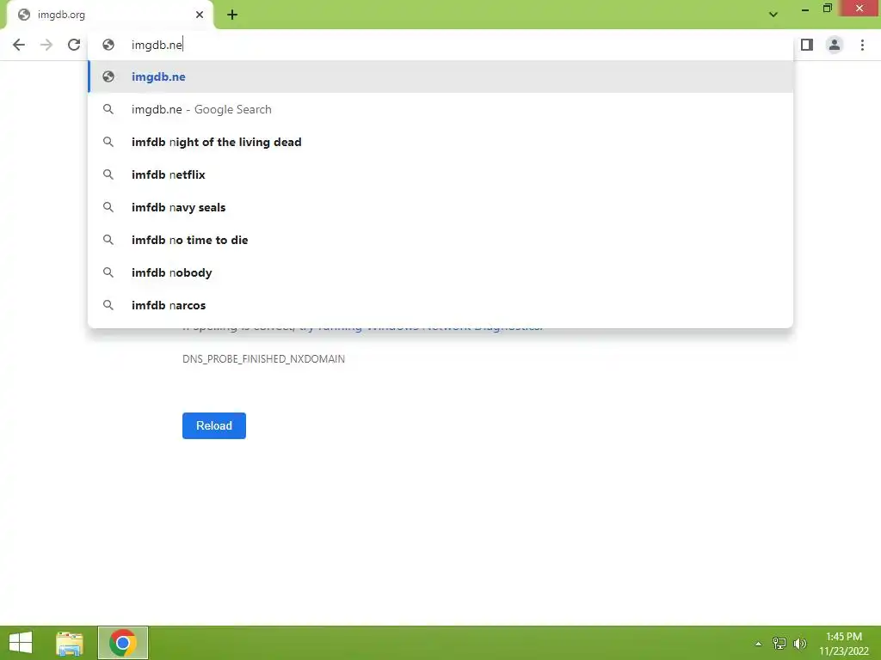
Task: Reload page using toolbar refresh icon
Action: tap(74, 45)
